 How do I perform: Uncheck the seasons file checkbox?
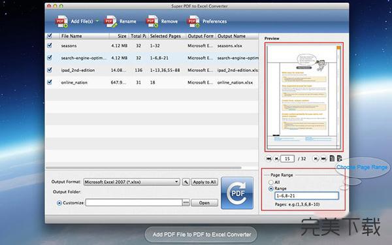[x=50, y=45]
